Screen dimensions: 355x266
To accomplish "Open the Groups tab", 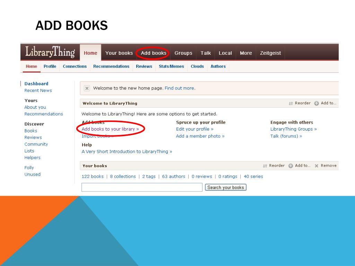I will tap(183, 53).
